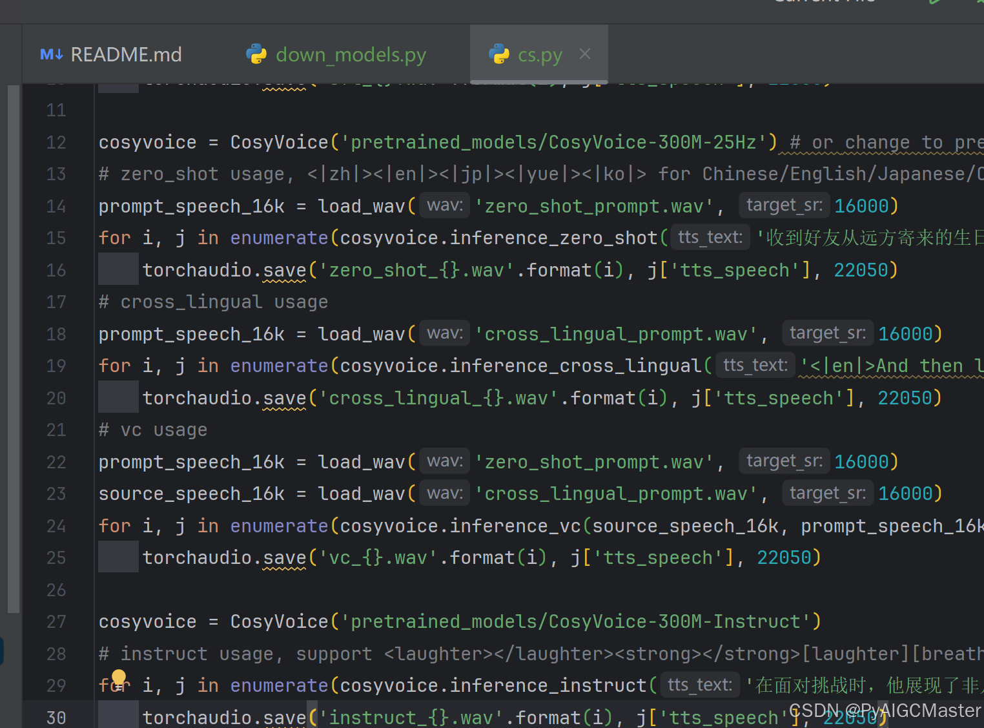Open the down_models.py tab
Screen dimensions: 984x728
(336, 55)
